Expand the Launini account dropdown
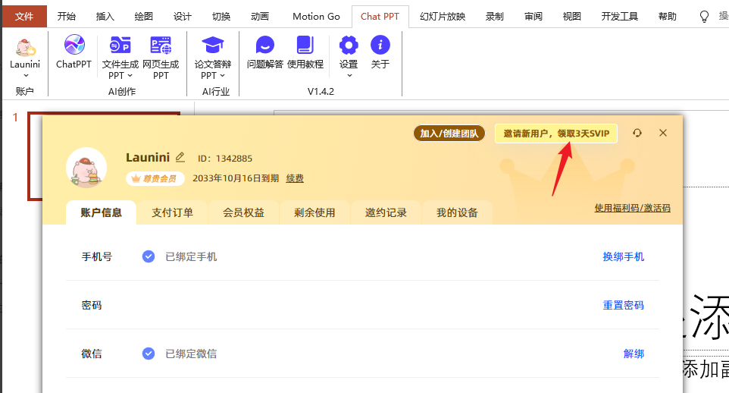The height and width of the screenshot is (393, 729). [25, 75]
